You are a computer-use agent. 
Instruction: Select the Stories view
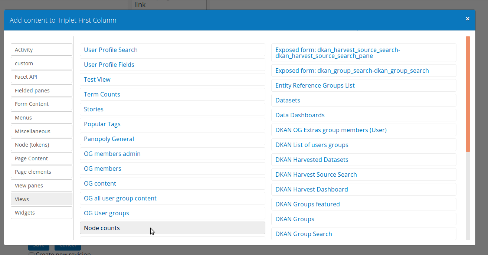click(173, 109)
